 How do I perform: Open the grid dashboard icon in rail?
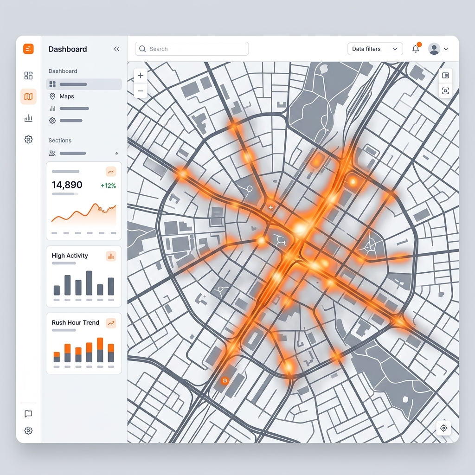28,76
